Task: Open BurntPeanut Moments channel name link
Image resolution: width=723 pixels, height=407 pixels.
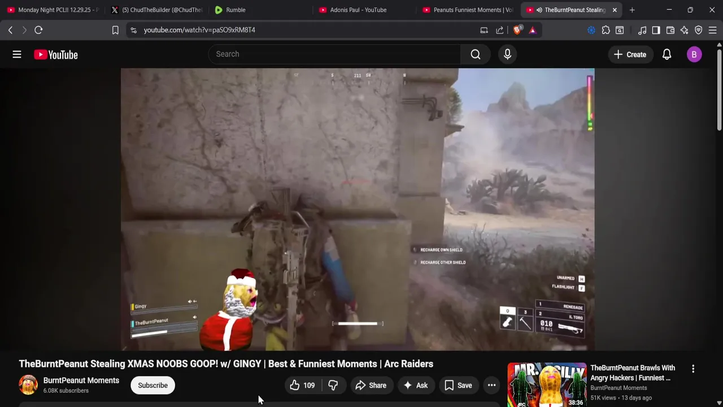Action: [x=81, y=380]
